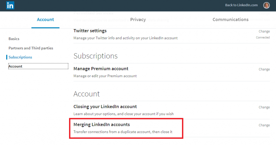Click Back to LinkedIn.com link

tap(241, 5)
